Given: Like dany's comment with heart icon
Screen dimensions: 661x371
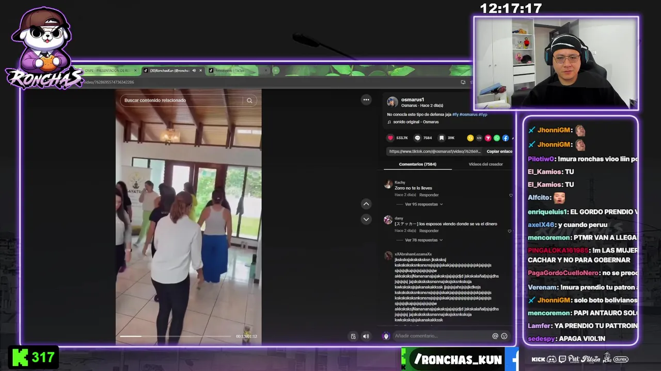Looking at the screenshot, I should click(x=510, y=231).
